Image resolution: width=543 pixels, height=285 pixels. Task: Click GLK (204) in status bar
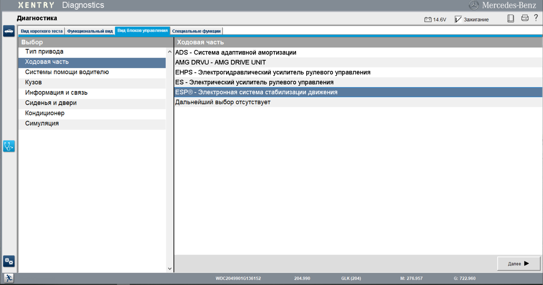point(351,278)
